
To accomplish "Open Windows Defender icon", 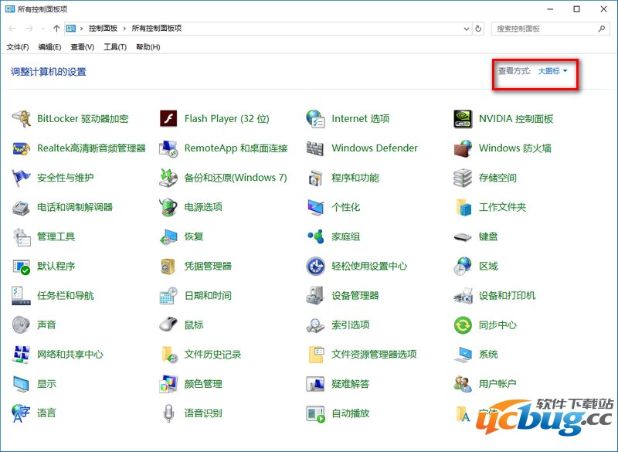I will click(x=315, y=148).
